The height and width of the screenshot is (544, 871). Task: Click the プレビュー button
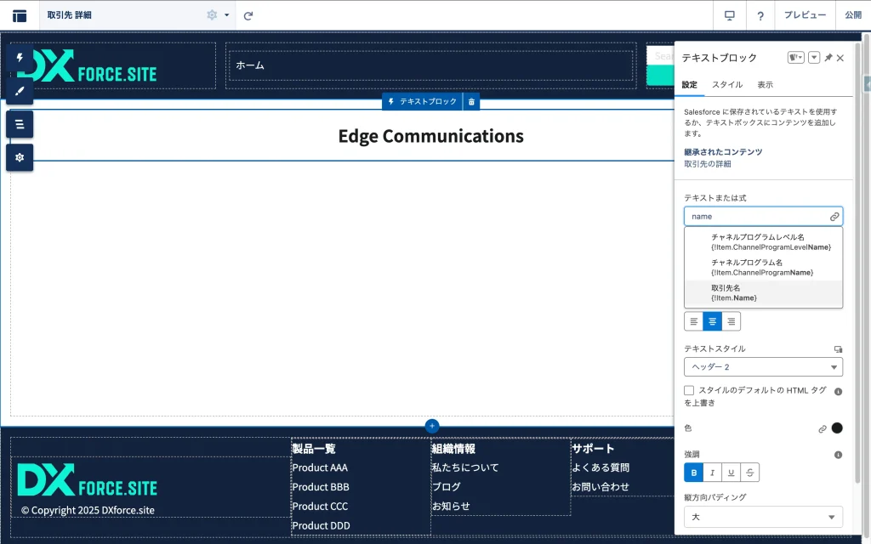click(805, 15)
